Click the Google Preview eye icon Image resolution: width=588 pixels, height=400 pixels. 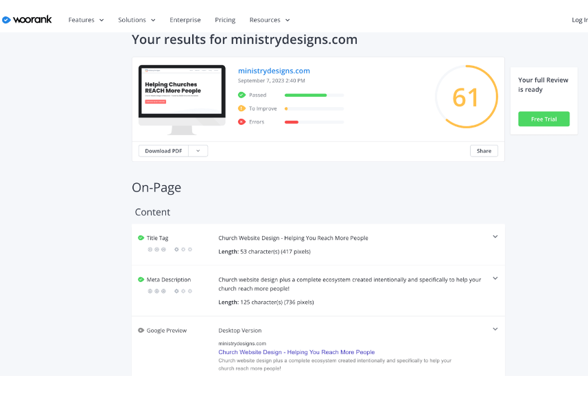click(x=141, y=331)
